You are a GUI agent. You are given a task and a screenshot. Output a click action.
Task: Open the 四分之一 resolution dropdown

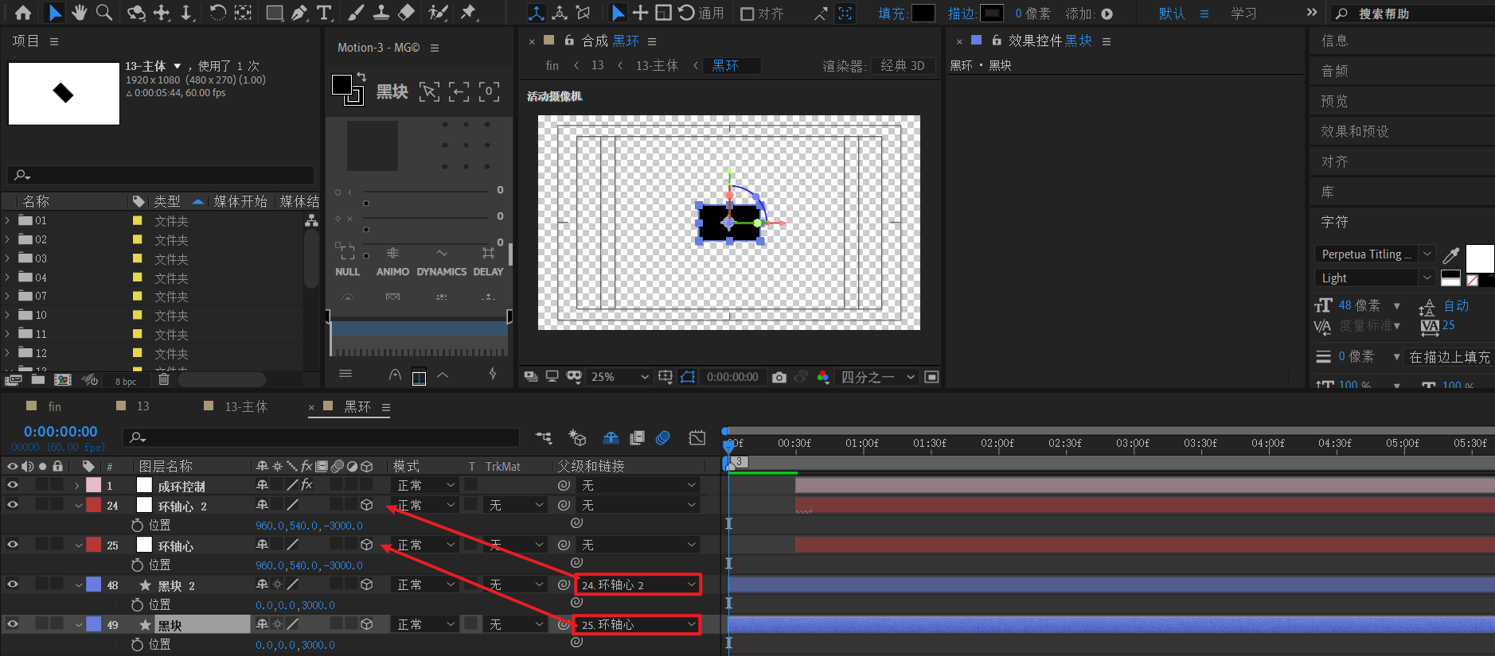[x=878, y=377]
